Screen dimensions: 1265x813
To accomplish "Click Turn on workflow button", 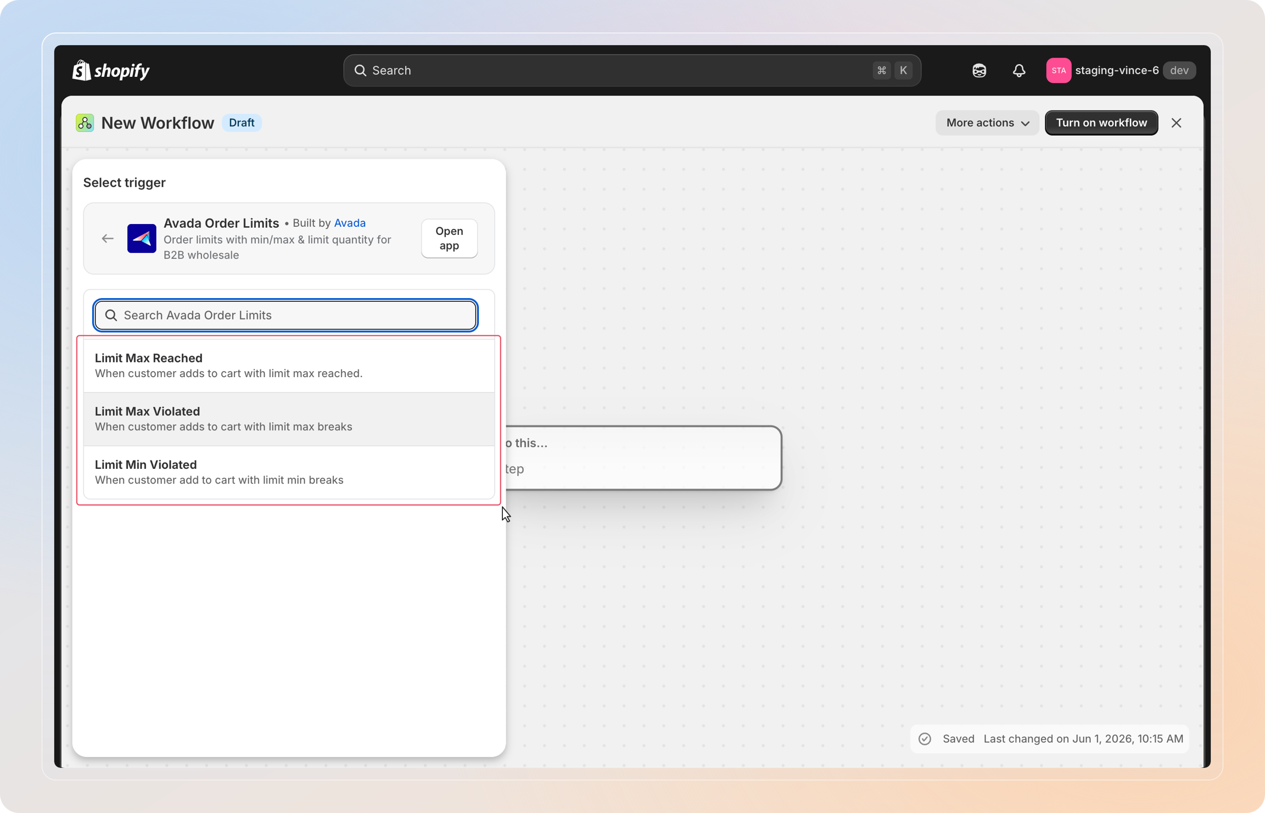I will tap(1101, 122).
